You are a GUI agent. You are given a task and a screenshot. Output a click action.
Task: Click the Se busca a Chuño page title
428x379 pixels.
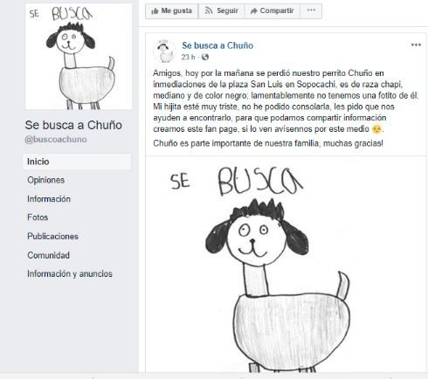[73, 125]
